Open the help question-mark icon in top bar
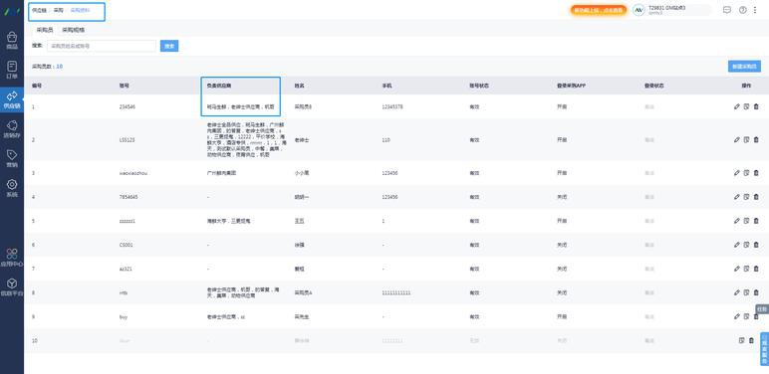Viewport: 769px width, 374px height. [x=742, y=10]
